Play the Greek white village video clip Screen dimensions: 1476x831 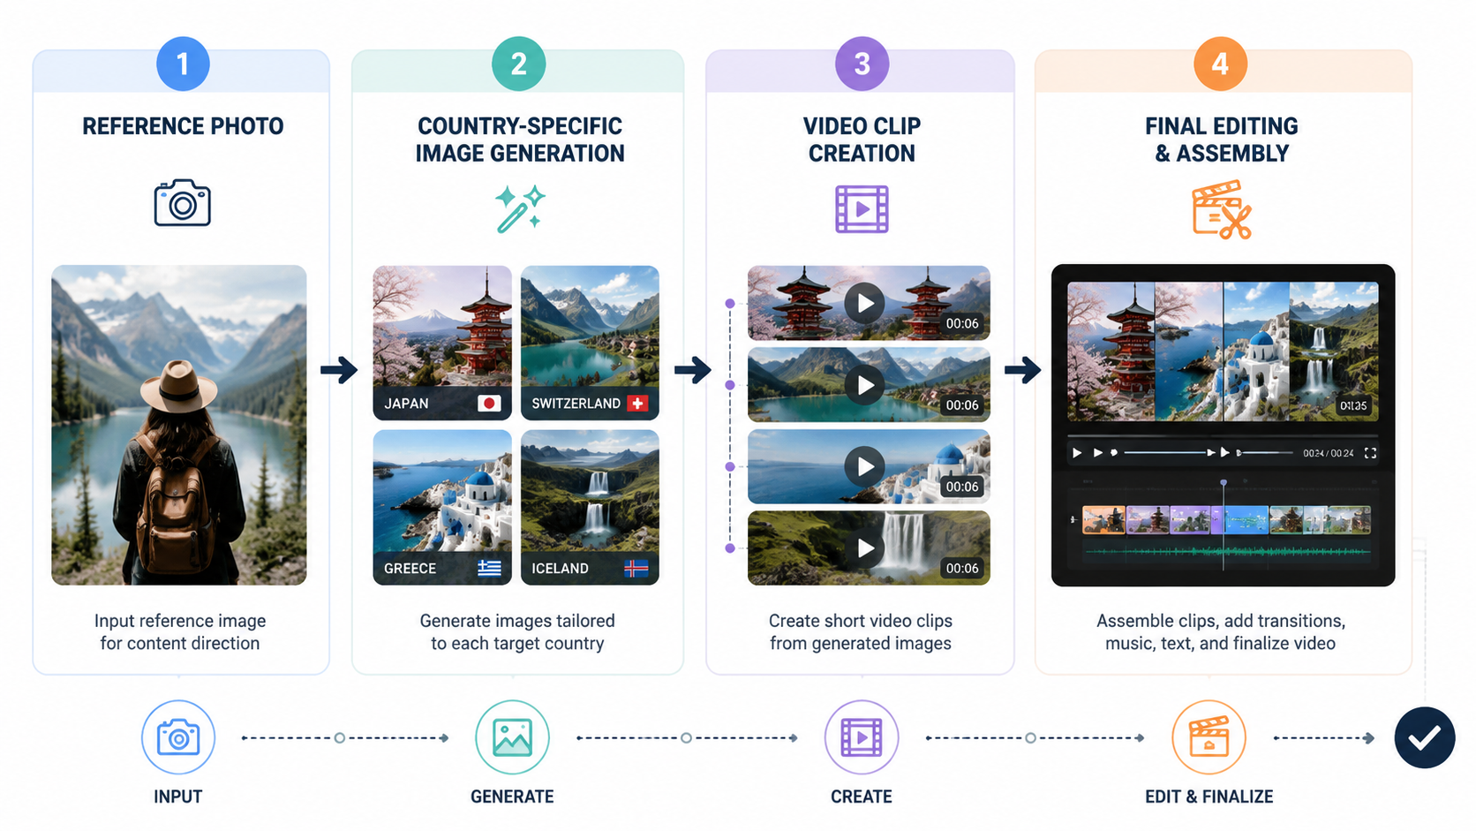(865, 466)
